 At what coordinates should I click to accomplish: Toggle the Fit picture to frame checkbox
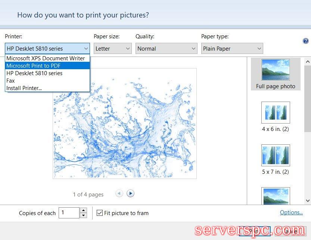pyautogui.click(x=100, y=213)
